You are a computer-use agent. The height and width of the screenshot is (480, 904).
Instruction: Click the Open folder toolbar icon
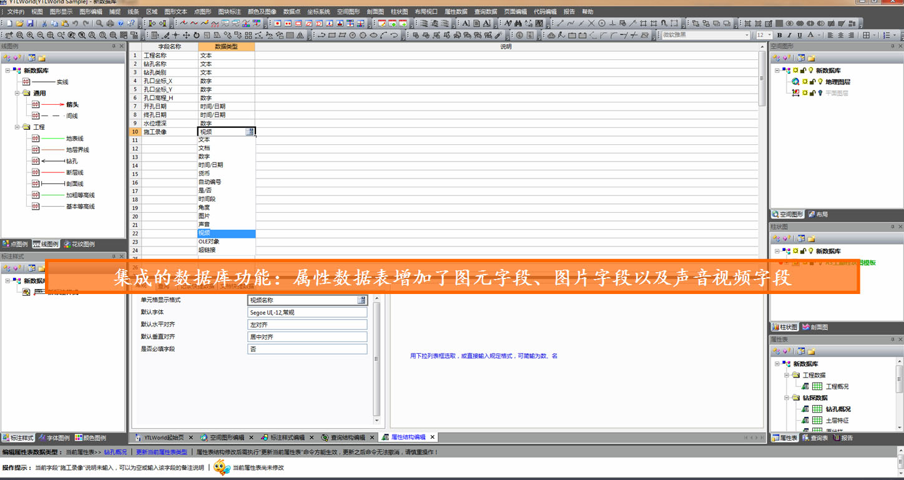20,23
